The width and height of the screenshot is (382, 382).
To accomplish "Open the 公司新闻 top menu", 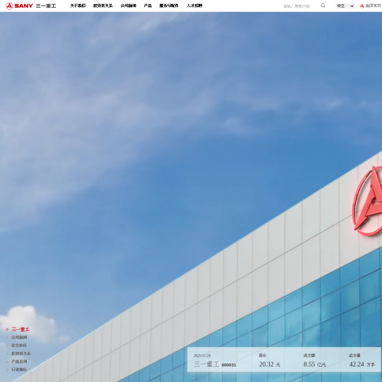I will tap(128, 6).
